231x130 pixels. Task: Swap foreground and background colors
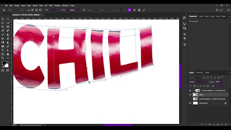[8, 62]
